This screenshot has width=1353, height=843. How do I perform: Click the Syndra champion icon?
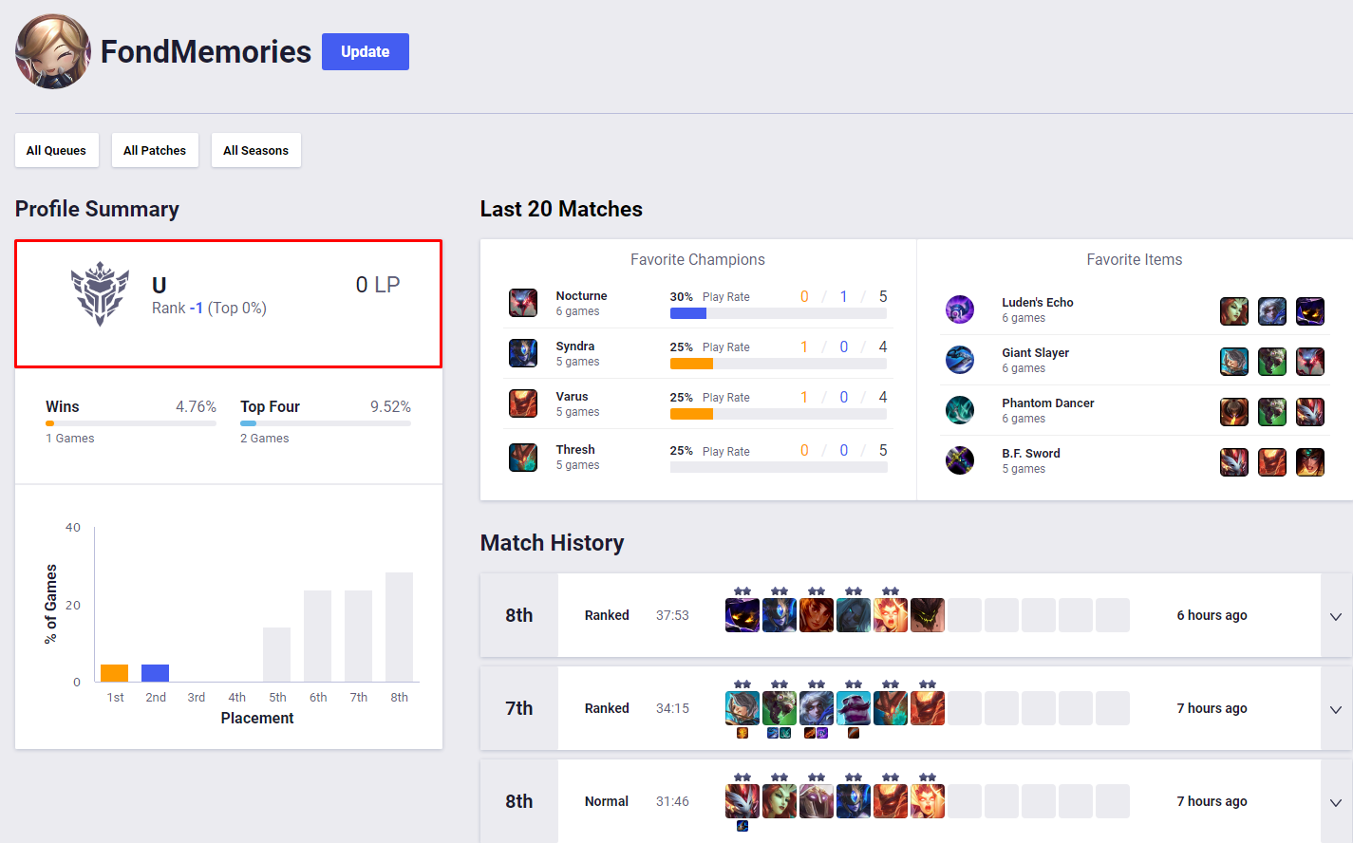(x=523, y=353)
